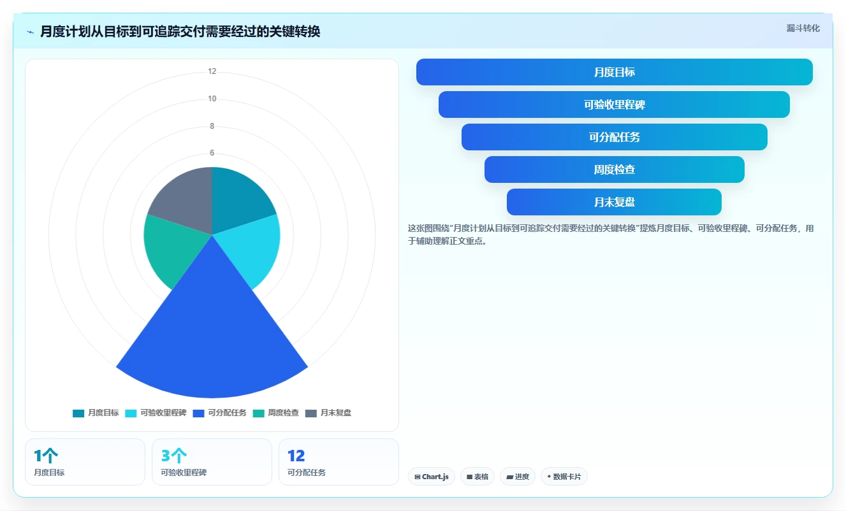Toggle 月度目标 legend color swatch
Image resolution: width=846 pixels, height=511 pixels.
(78, 413)
